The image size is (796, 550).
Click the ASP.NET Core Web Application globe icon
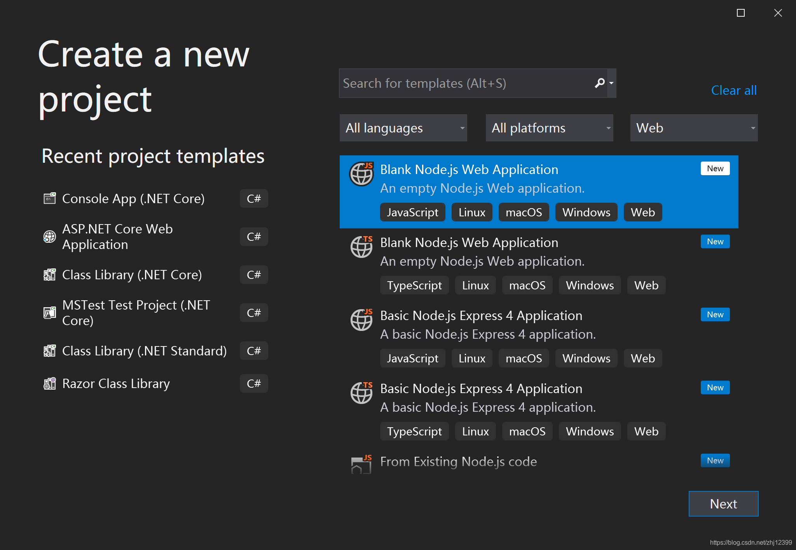tap(49, 237)
